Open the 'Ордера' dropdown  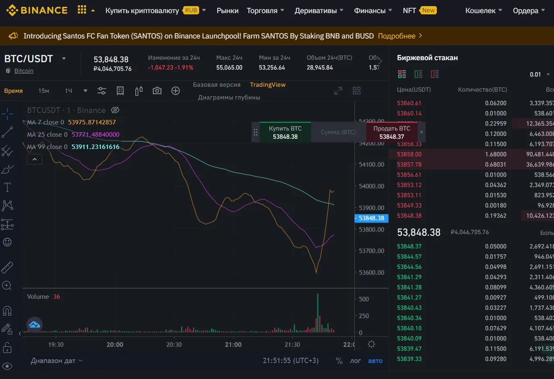[529, 11]
